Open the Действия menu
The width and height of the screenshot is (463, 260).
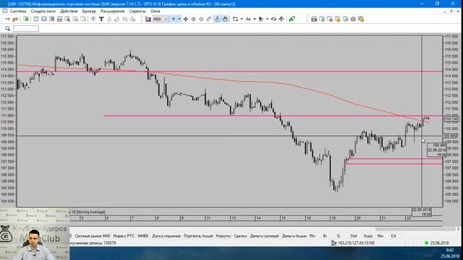tap(69, 11)
